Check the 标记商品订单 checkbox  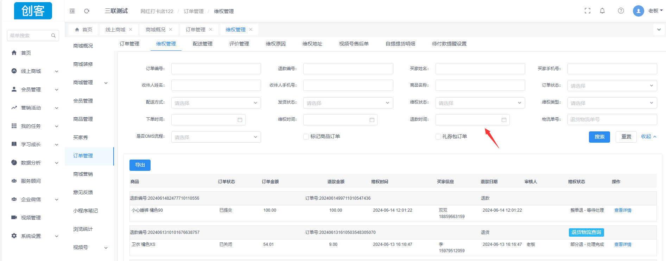(306, 137)
